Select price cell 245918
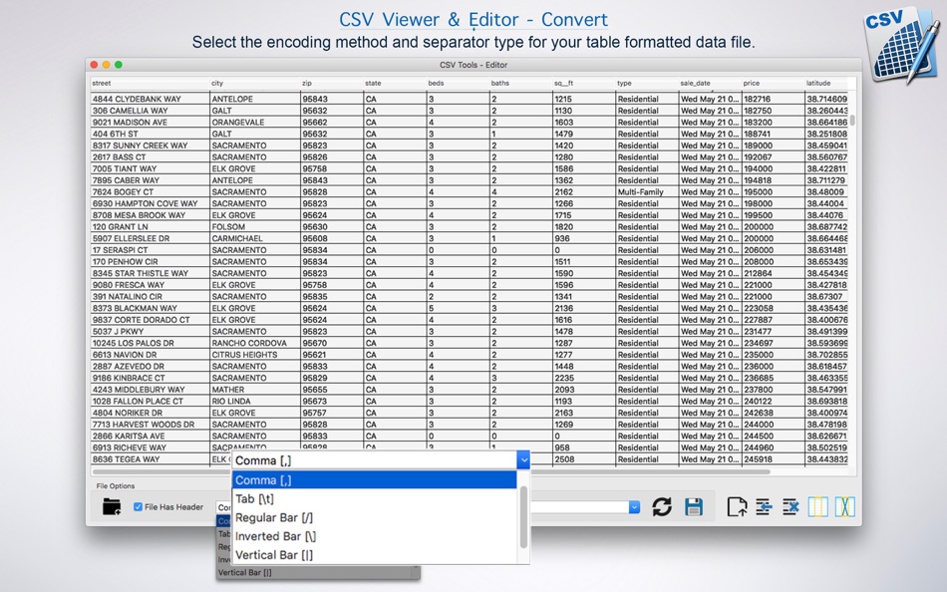The height and width of the screenshot is (592, 947). (x=774, y=459)
